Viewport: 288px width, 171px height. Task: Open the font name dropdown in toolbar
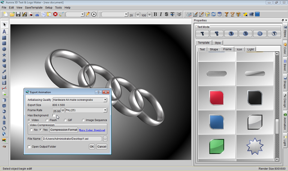pyautogui.click(x=126, y=14)
